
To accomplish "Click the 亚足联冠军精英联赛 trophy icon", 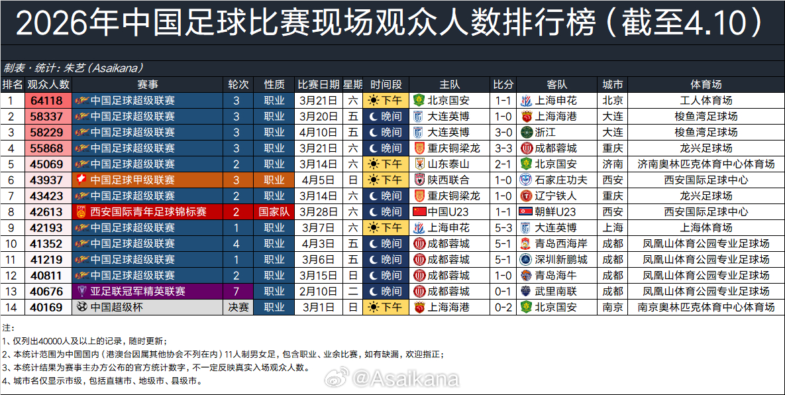I will click(x=82, y=292).
